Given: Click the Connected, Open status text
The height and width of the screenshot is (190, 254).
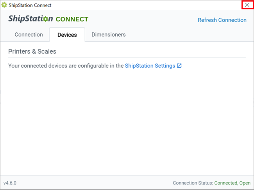Looking at the screenshot, I should coord(232,183).
